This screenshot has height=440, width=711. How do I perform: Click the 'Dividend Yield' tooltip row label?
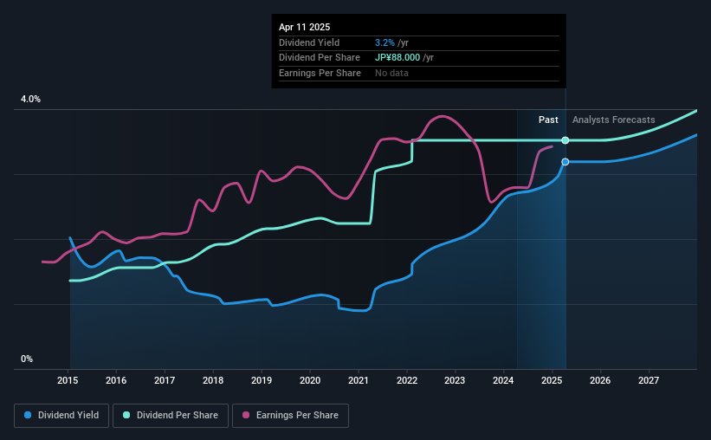(x=309, y=42)
